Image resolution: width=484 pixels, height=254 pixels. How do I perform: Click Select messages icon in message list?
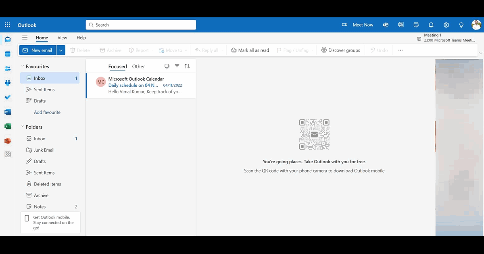pos(167,66)
